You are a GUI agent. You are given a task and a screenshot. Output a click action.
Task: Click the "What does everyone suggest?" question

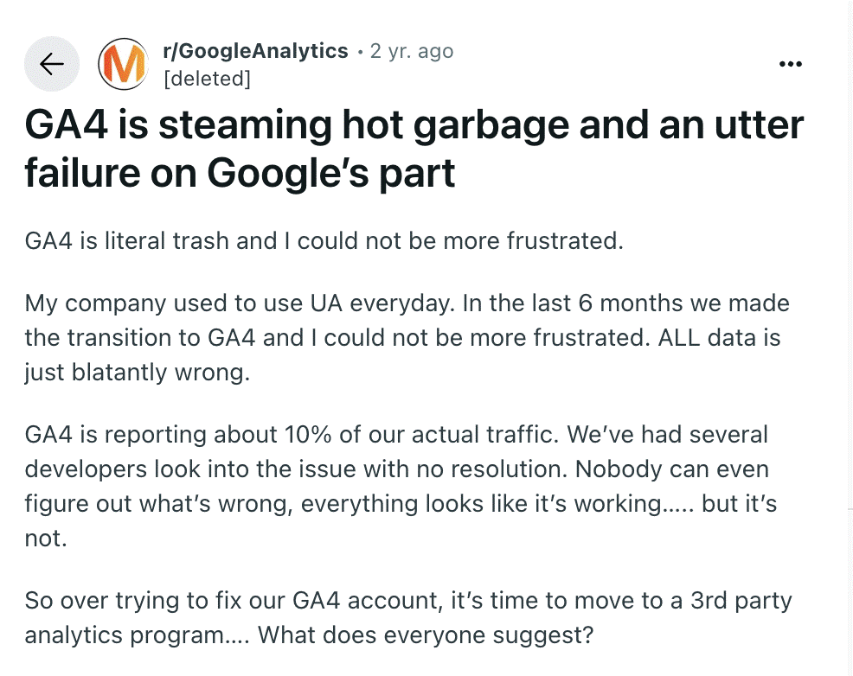pyautogui.click(x=426, y=634)
